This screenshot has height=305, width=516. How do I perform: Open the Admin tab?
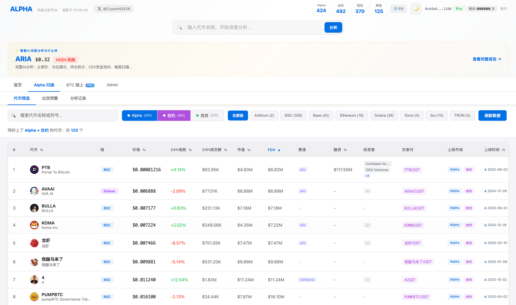(112, 85)
